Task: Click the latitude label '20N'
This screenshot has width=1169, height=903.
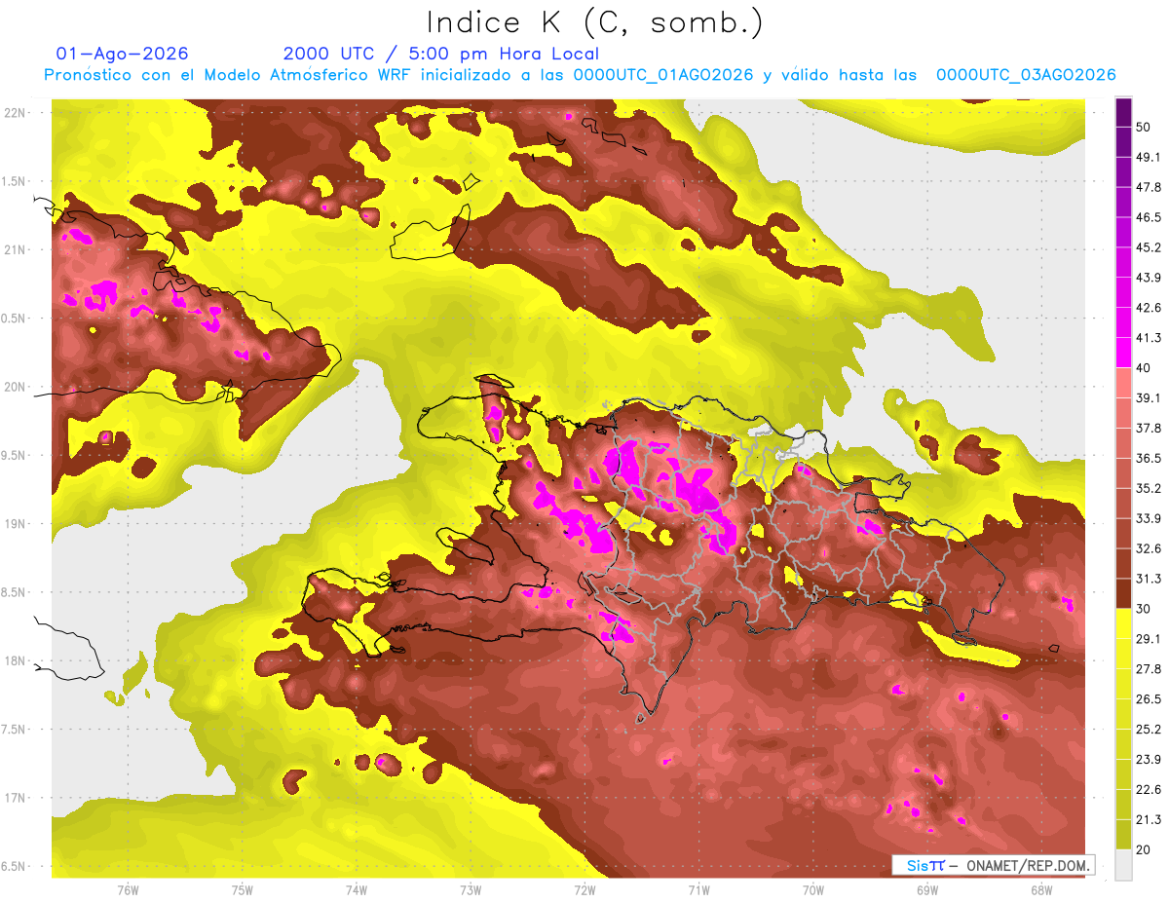Action: (15, 387)
